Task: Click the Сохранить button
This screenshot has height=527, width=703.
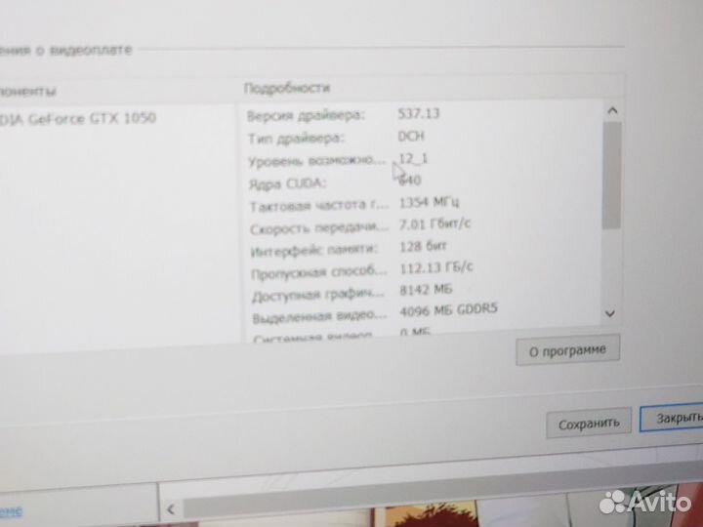Action: [589, 423]
